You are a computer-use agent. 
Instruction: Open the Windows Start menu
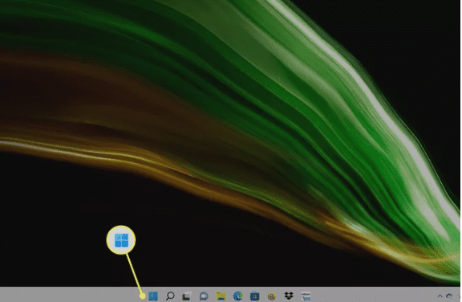coord(153,296)
